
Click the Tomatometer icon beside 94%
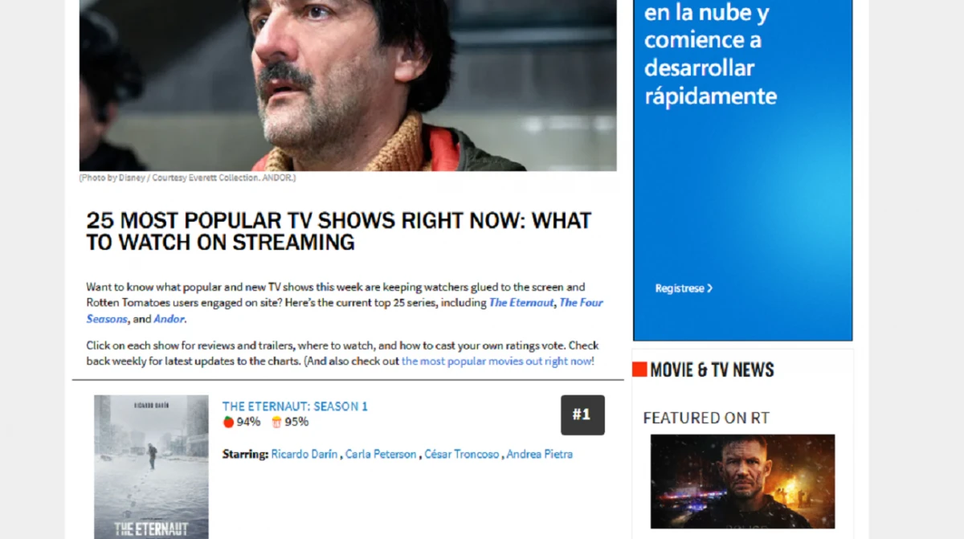click(228, 422)
